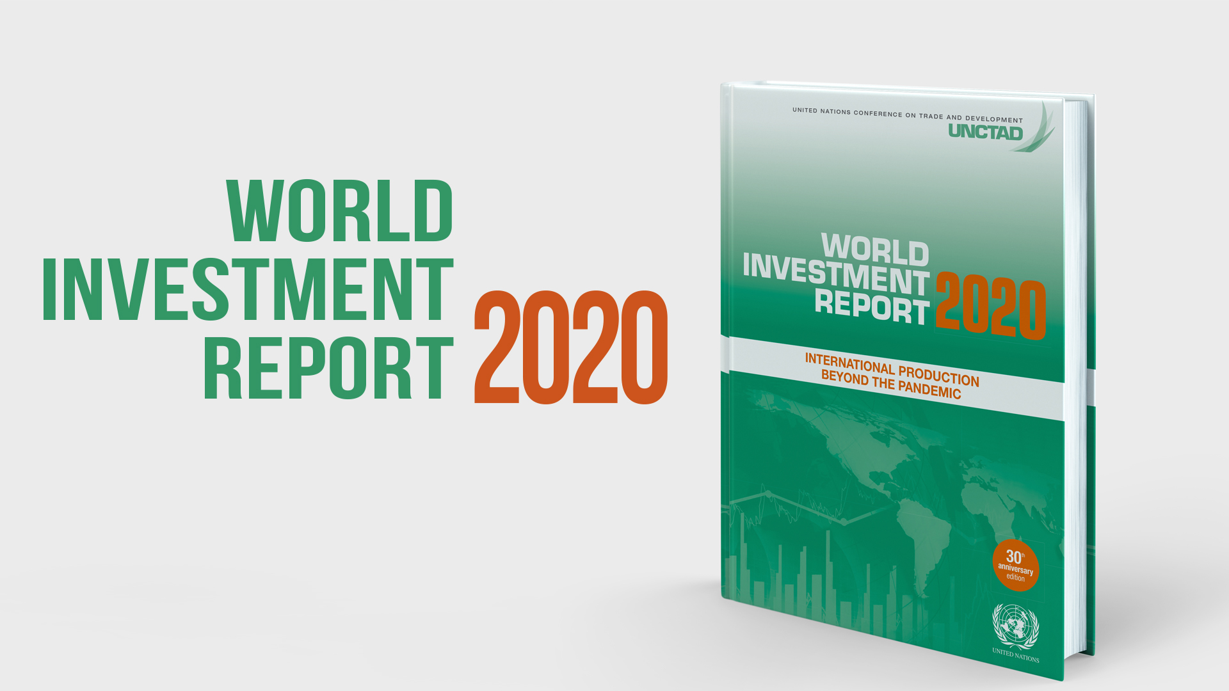
Task: Click 'International Production Beyond the Pandemic' subtitle
Action: point(892,376)
